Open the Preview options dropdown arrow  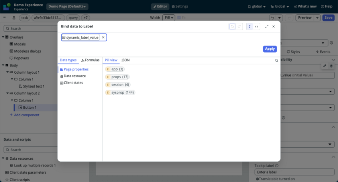point(317,18)
